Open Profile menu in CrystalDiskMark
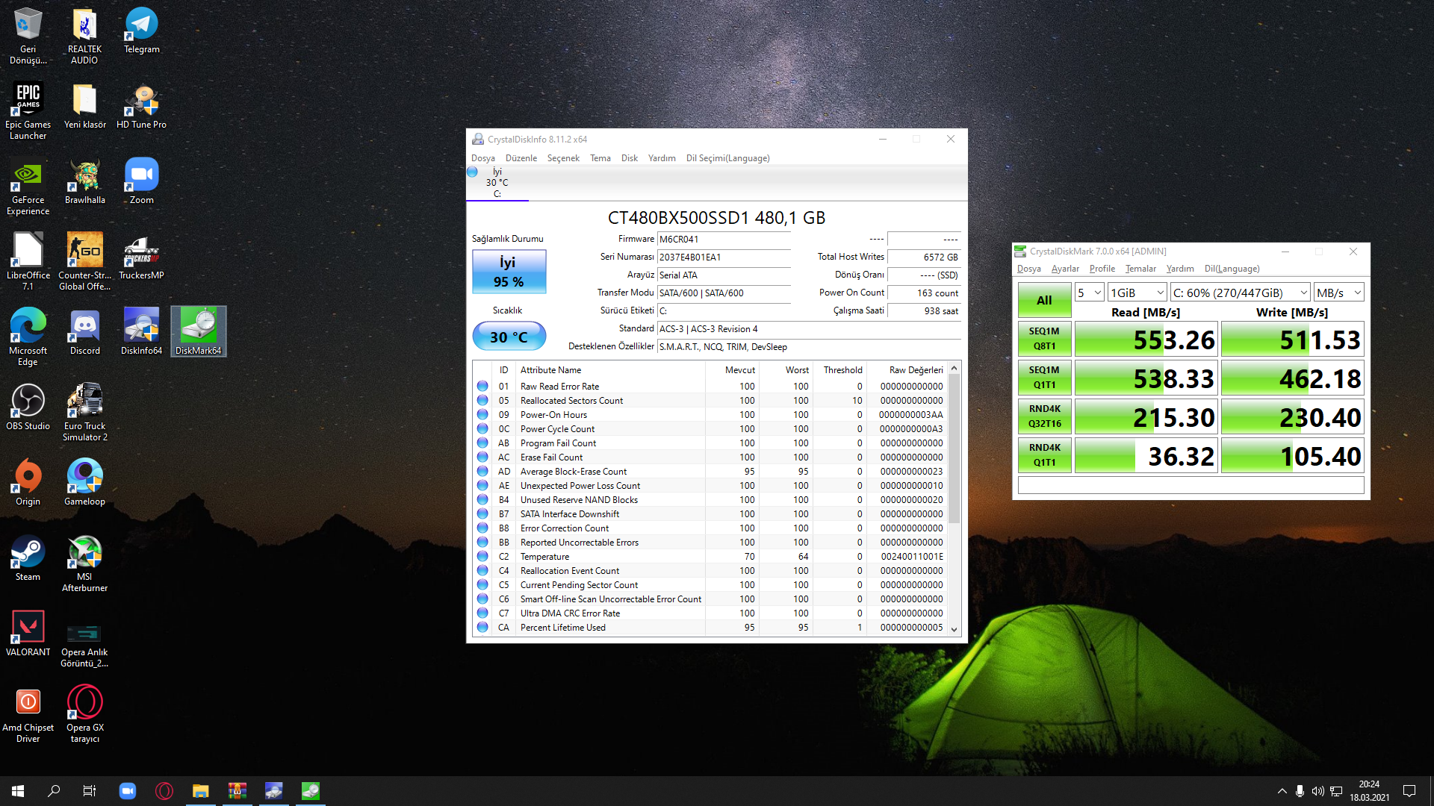 tap(1102, 269)
